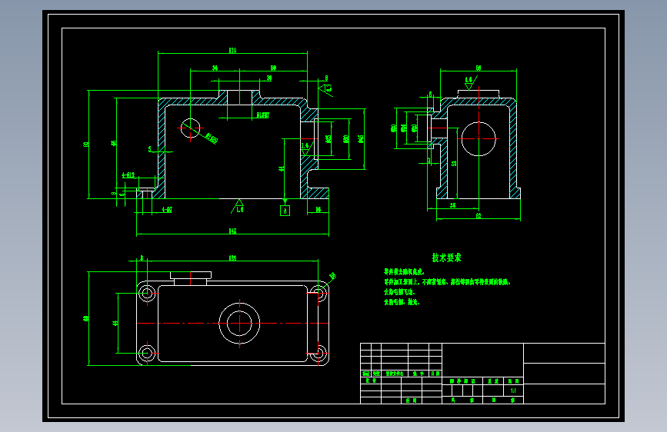Select the "110" top width dimension
The width and height of the screenshot is (667, 432).
point(232,50)
